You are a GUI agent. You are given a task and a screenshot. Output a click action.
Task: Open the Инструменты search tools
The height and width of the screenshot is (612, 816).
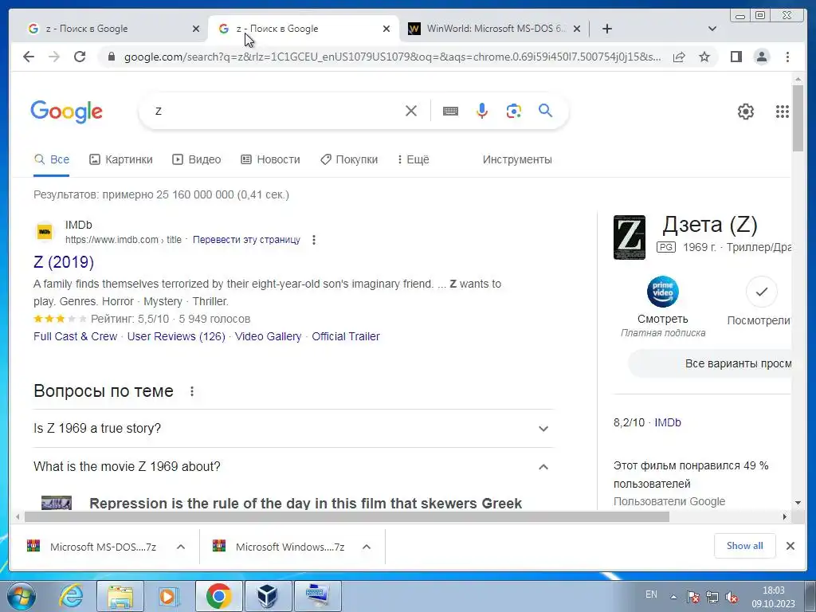click(x=517, y=159)
